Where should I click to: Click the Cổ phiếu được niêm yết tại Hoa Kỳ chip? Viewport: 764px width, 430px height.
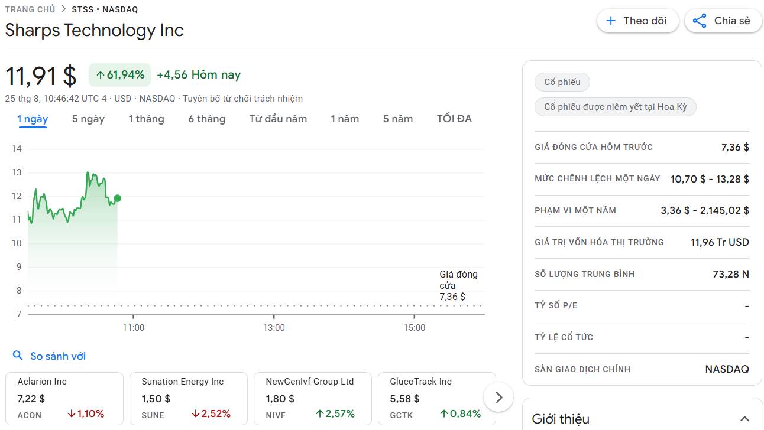pyautogui.click(x=616, y=107)
